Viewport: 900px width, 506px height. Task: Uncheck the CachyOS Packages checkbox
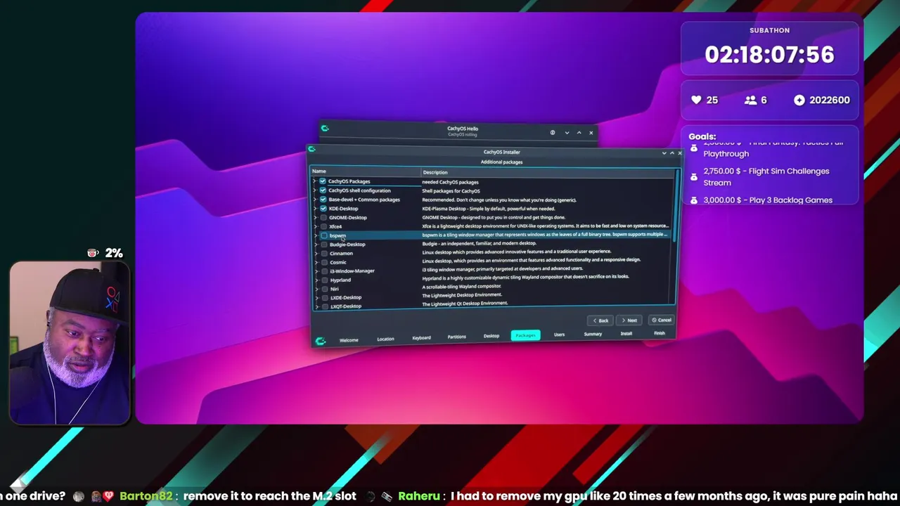pyautogui.click(x=323, y=181)
